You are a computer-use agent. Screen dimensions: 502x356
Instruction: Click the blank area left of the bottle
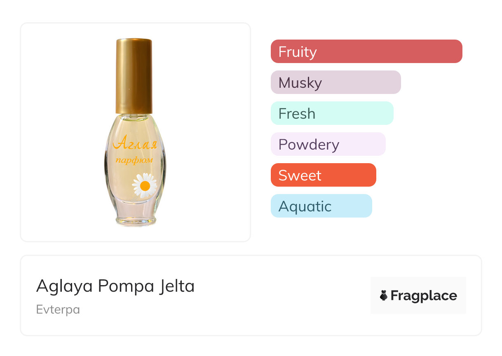(62, 132)
